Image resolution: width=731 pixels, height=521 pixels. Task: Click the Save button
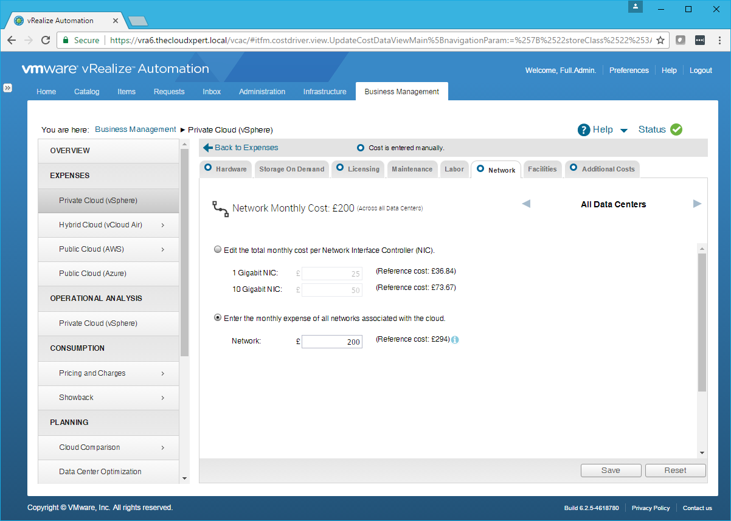pyautogui.click(x=611, y=471)
